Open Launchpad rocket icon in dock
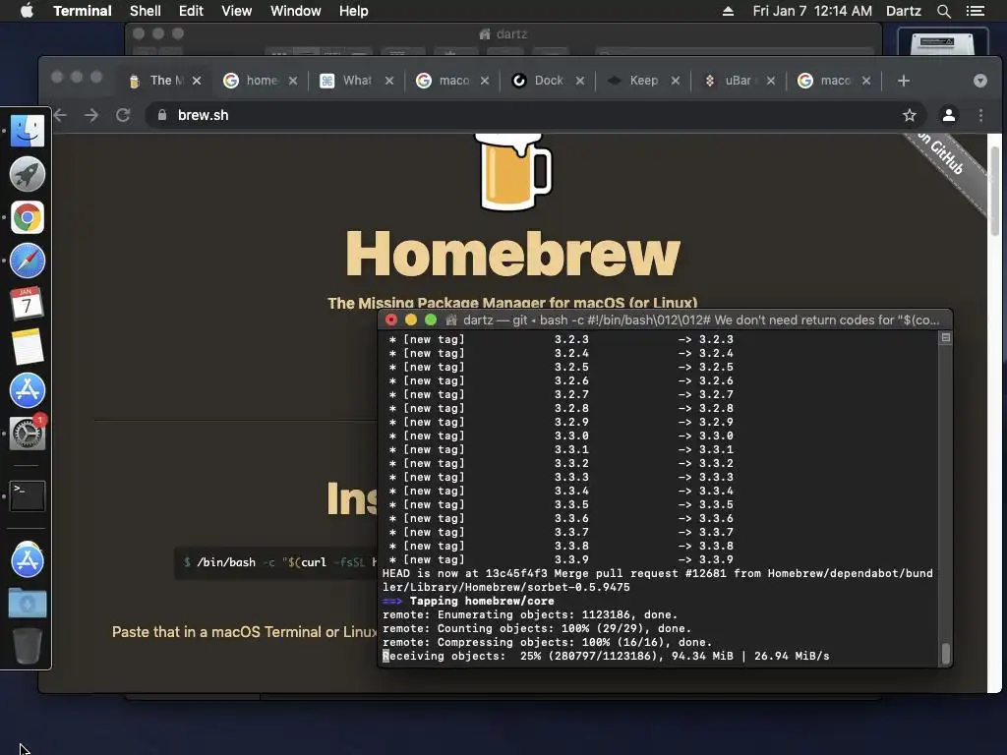The width and height of the screenshot is (1007, 755). 27,174
